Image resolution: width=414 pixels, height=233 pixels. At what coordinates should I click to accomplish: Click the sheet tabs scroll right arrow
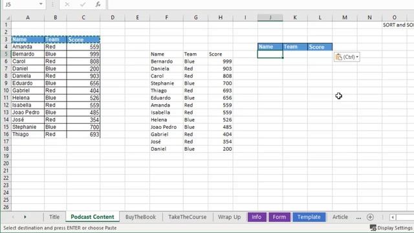pyautogui.click(x=25, y=217)
